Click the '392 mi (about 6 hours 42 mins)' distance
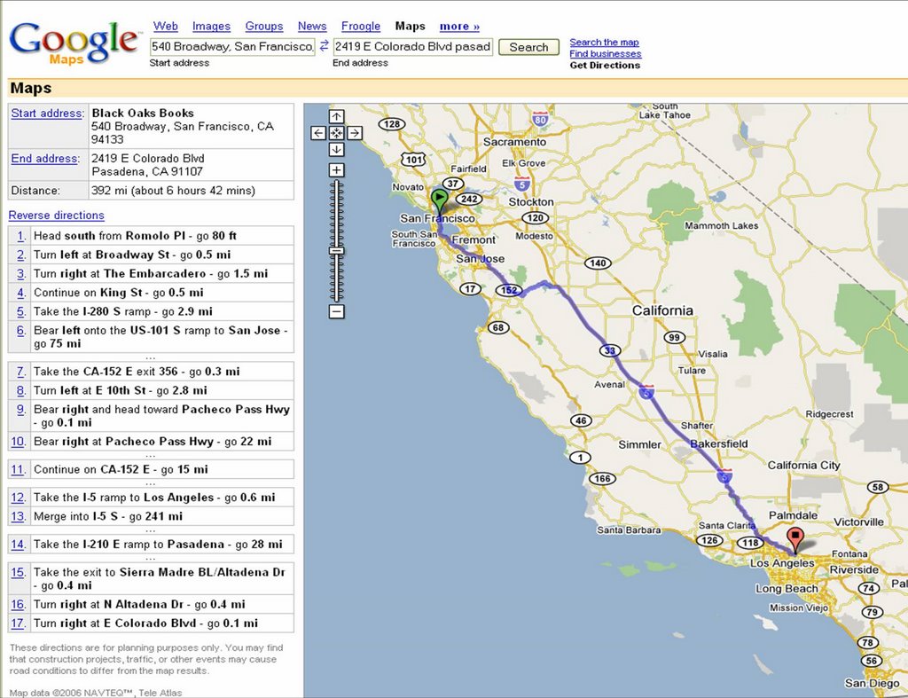This screenshot has width=908, height=698. (173, 190)
